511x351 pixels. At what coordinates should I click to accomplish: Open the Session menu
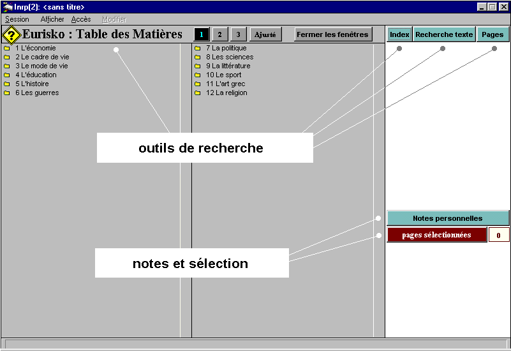click(x=17, y=20)
